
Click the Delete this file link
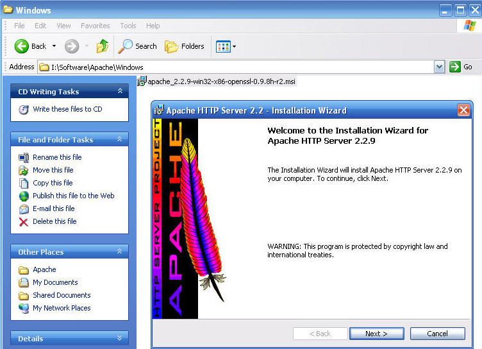54,221
